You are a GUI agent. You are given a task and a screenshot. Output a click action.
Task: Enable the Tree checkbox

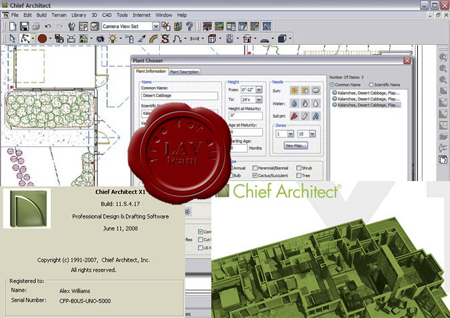point(299,176)
